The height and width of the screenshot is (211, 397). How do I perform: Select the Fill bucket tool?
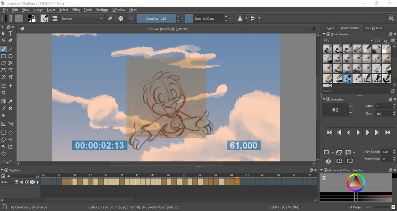3,115
